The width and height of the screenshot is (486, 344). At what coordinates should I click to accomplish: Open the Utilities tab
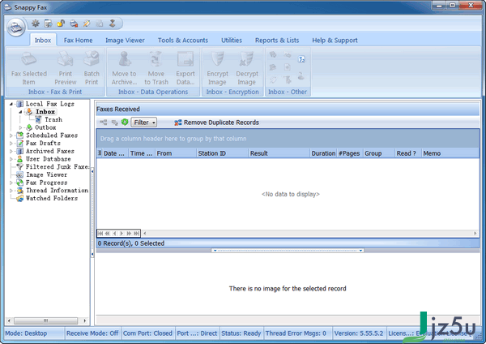(x=232, y=40)
